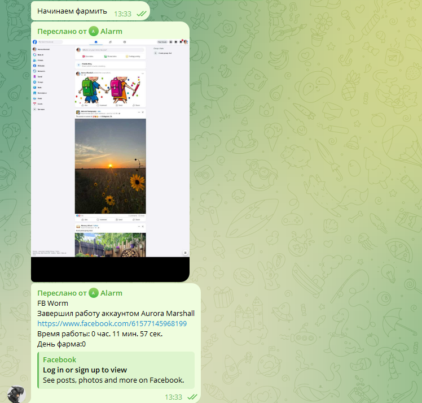This screenshot has width=422, height=403.
Task: Open the Alarm sender name above the screenshot
Action: tap(111, 32)
